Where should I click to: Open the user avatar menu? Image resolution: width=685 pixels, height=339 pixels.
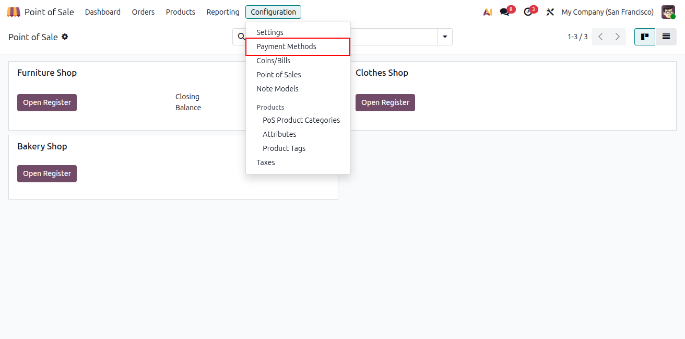668,12
